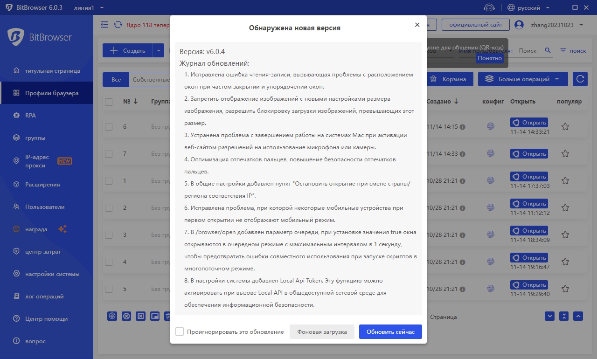Open fingerprint config for profile No. 6

491,126
